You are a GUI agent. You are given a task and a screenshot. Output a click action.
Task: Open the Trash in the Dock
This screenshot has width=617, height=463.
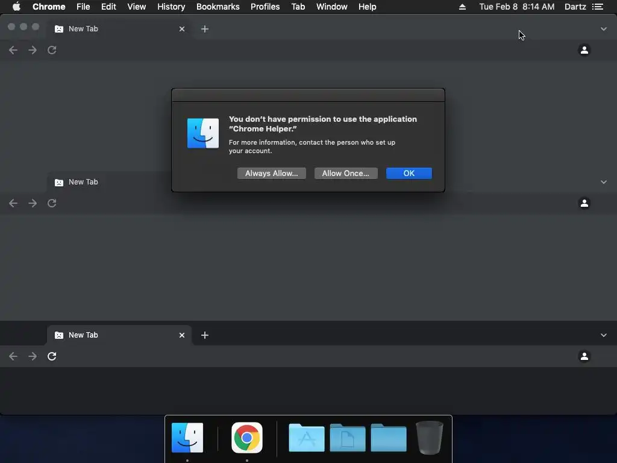click(x=429, y=438)
